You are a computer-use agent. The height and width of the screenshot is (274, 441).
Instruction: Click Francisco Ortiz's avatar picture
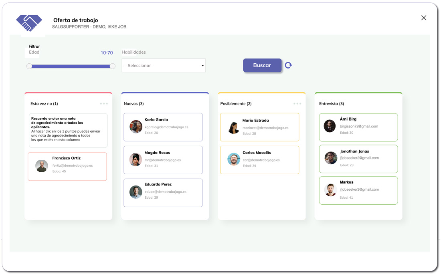42,166
